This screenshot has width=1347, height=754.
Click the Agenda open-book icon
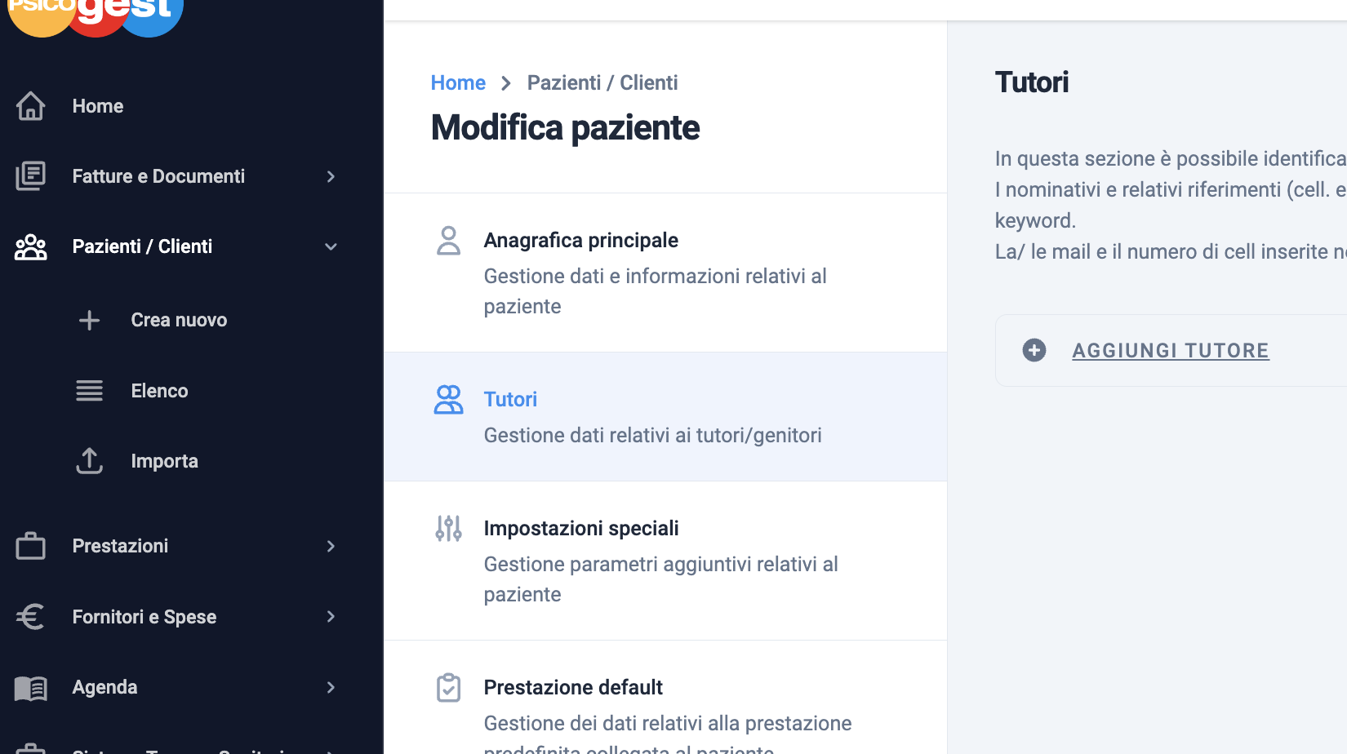(31, 688)
